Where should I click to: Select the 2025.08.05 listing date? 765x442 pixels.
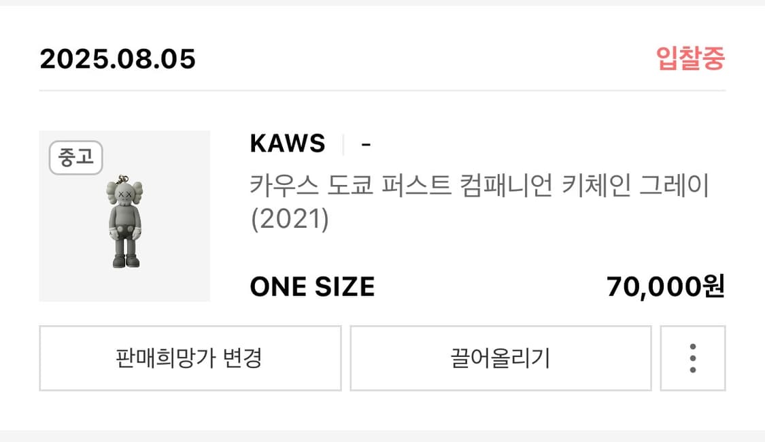[118, 59]
